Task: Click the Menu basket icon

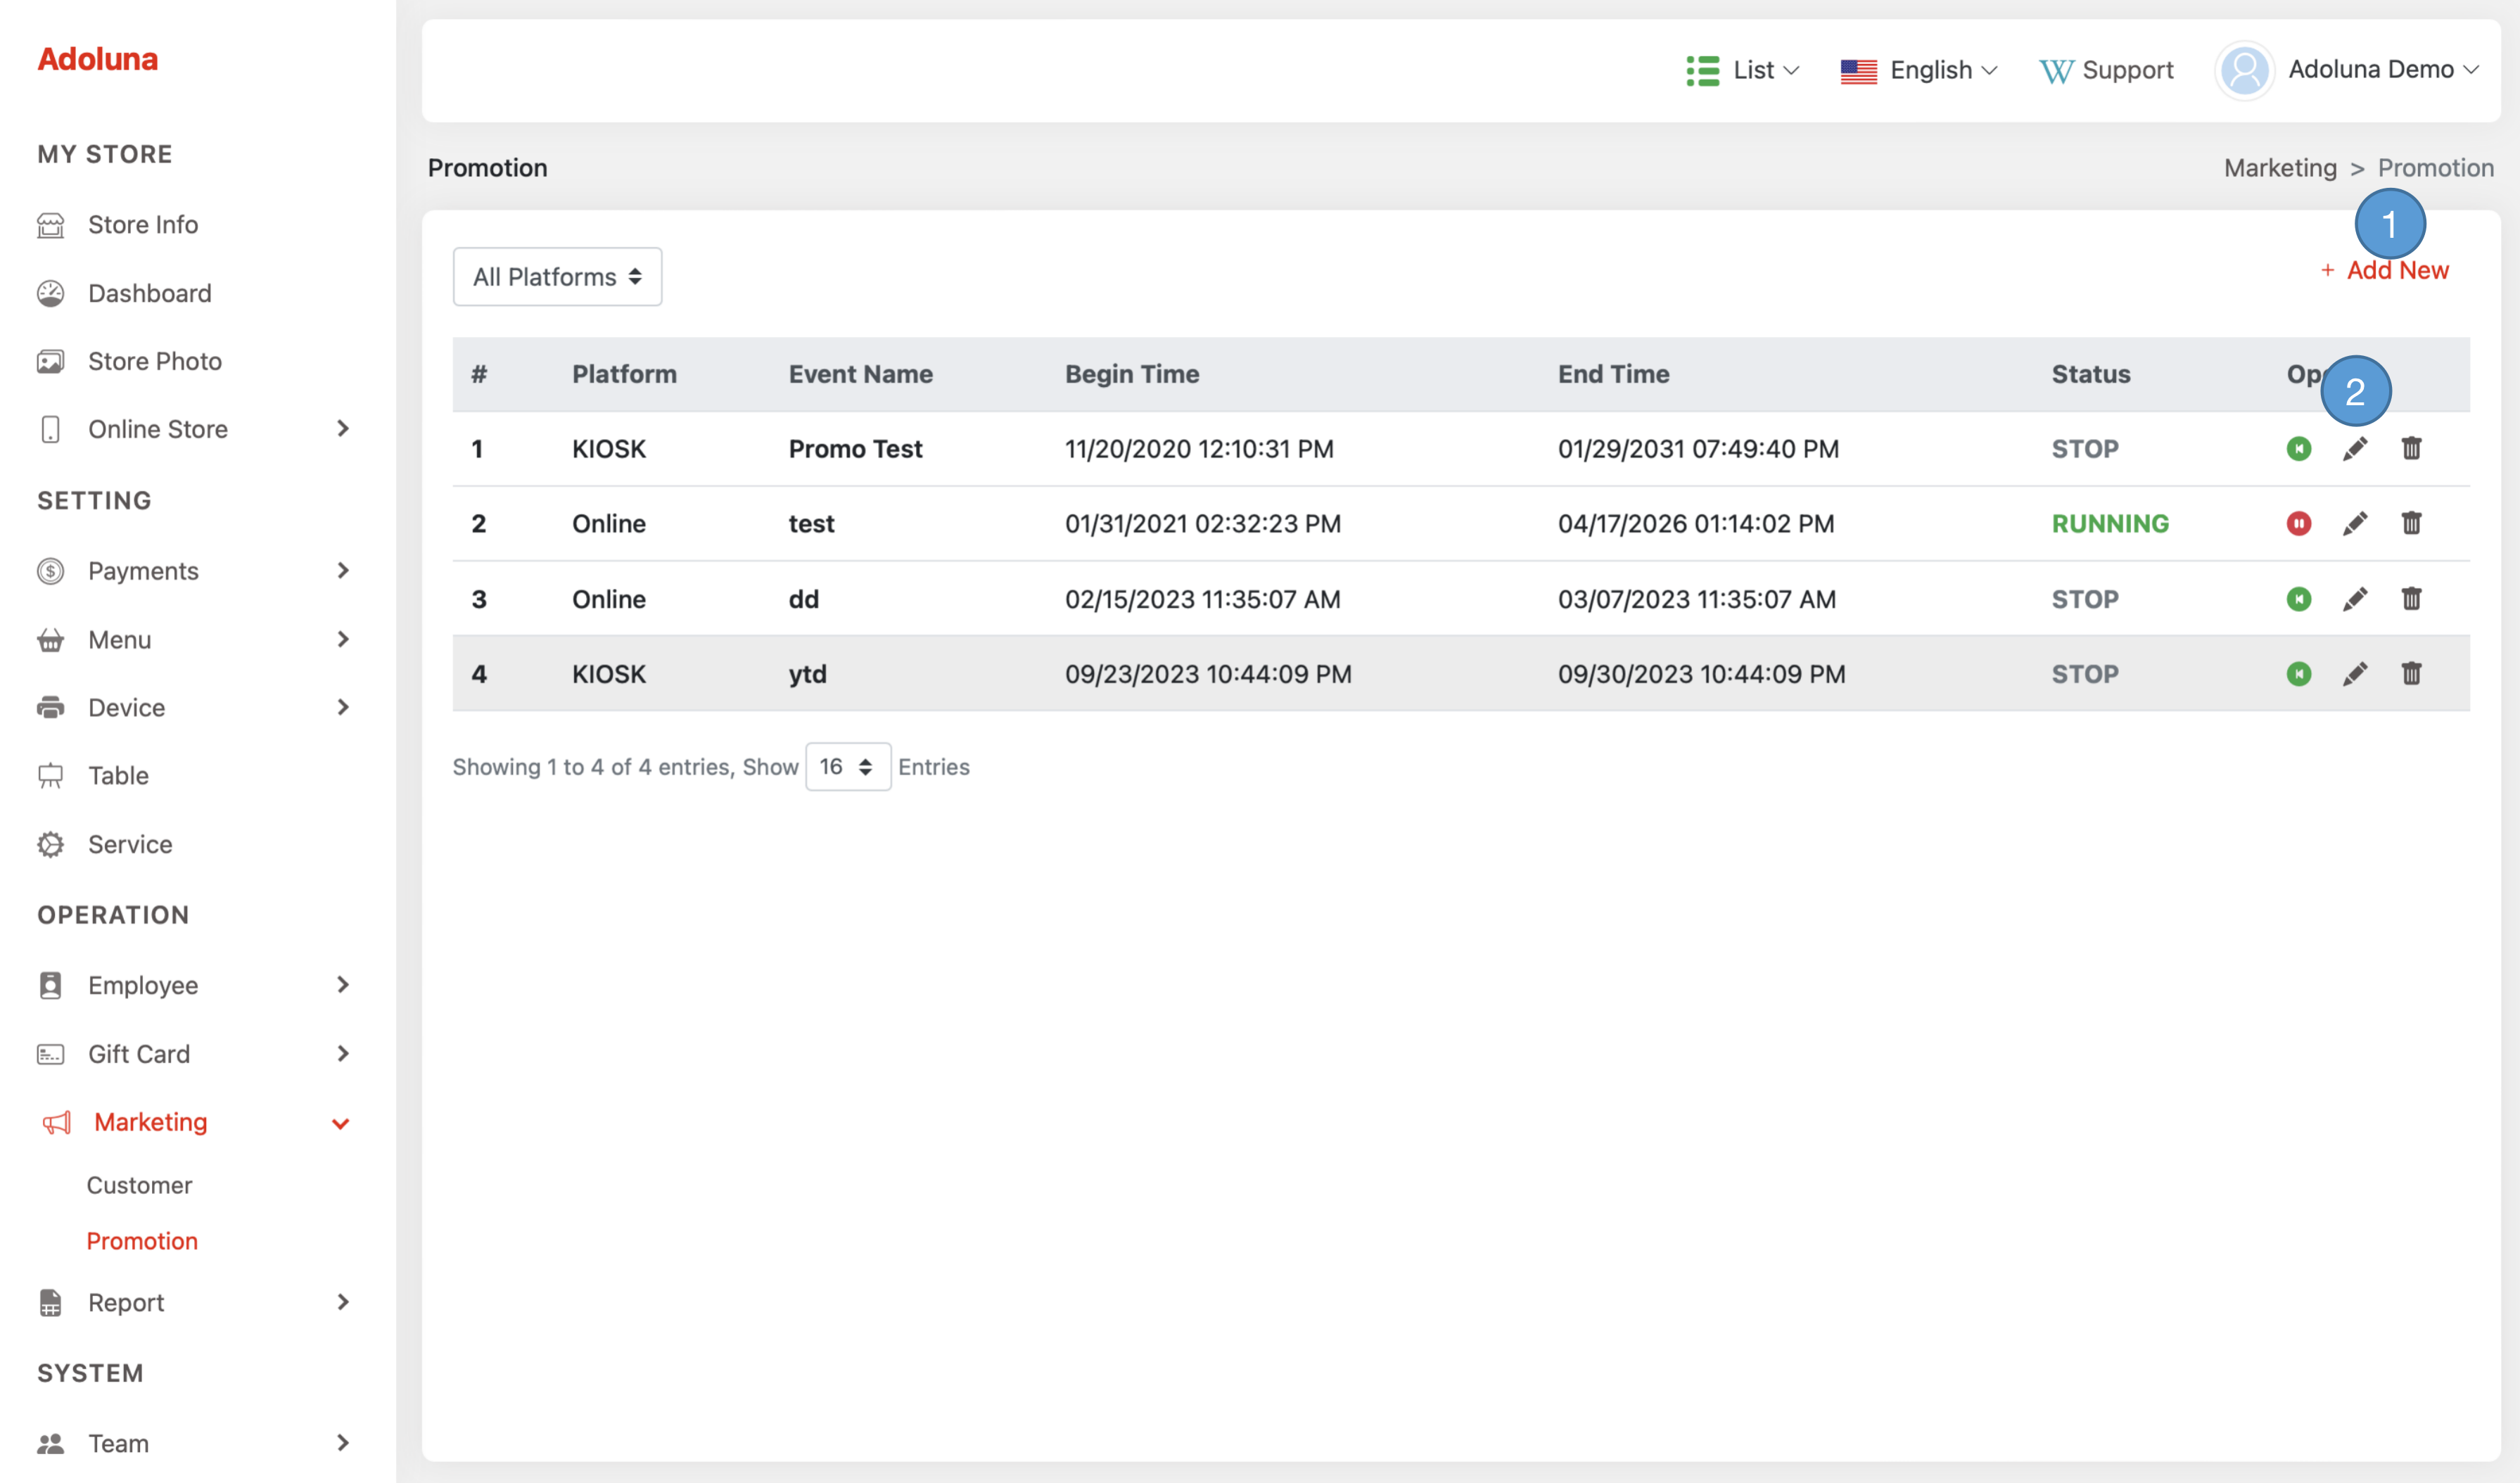Action: 51,640
